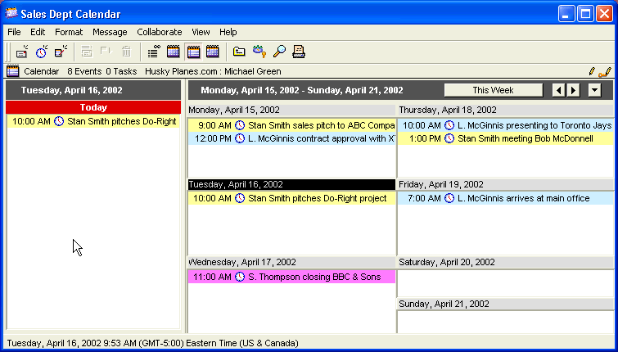Click the 'Tuesday, April 16, 2002' left pane header
The width and height of the screenshot is (618, 352).
click(93, 90)
